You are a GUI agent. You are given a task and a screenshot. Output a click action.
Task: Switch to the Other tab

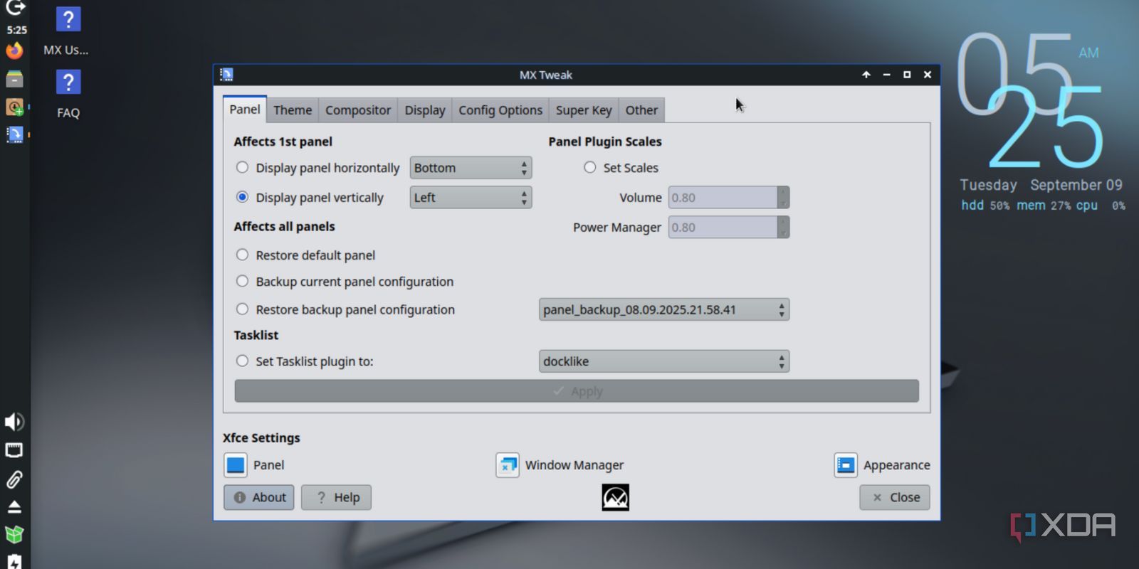(641, 110)
